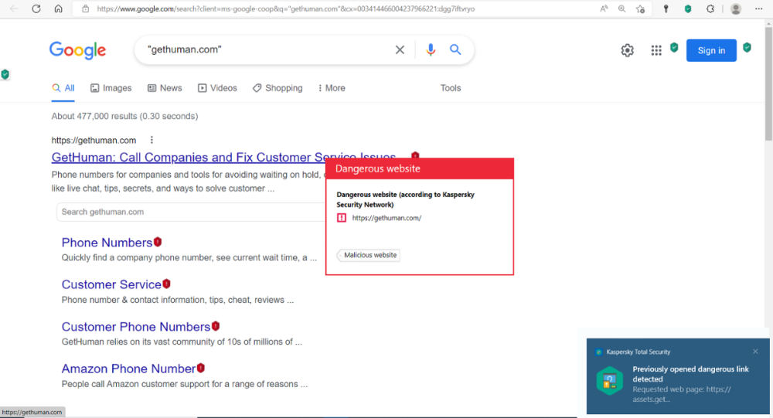Click https://gethuman.com/ URL in Kaspersky popup
Image resolution: width=773 pixels, height=418 pixels.
(386, 218)
